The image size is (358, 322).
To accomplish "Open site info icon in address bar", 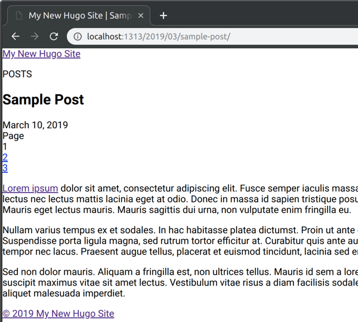I will (78, 36).
